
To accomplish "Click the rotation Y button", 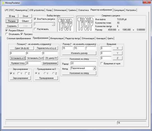I will (118, 53).
